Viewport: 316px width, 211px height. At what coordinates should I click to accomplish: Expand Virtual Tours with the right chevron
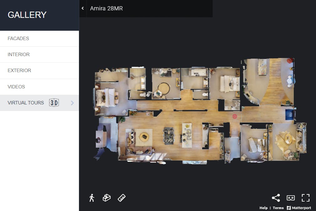(x=72, y=103)
